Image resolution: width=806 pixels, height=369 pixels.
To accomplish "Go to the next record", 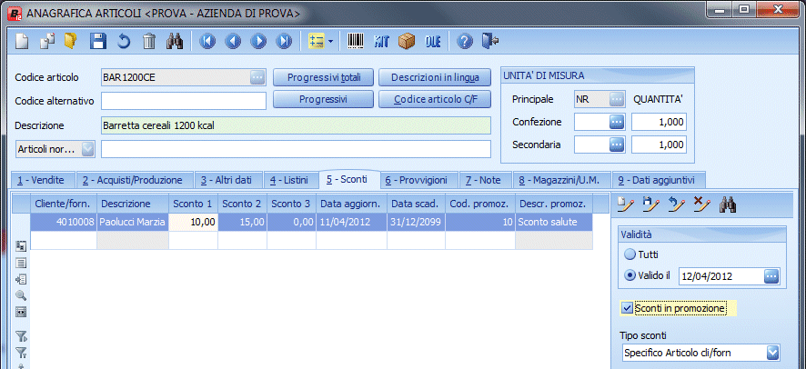I will [x=258, y=42].
